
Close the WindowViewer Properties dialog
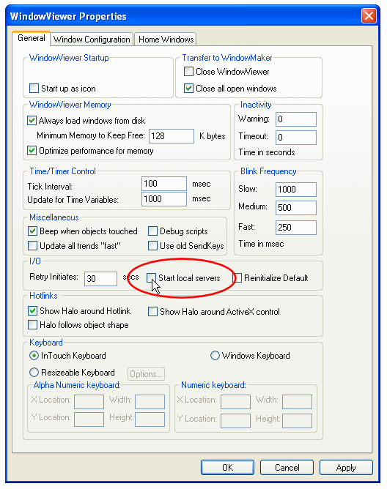pos(369,15)
